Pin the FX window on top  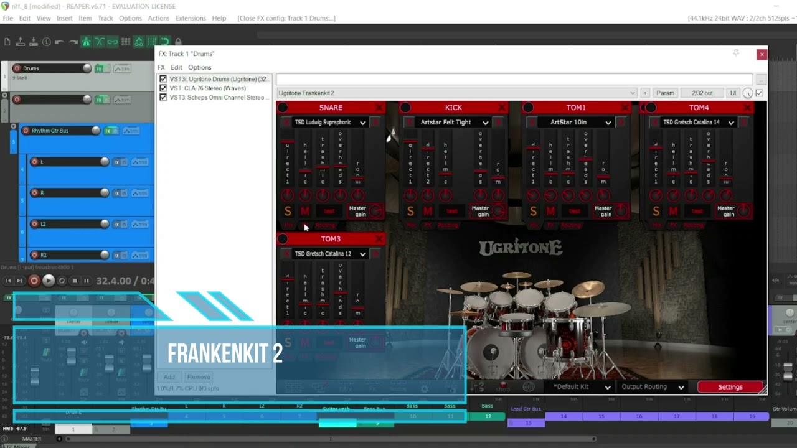[x=736, y=54]
